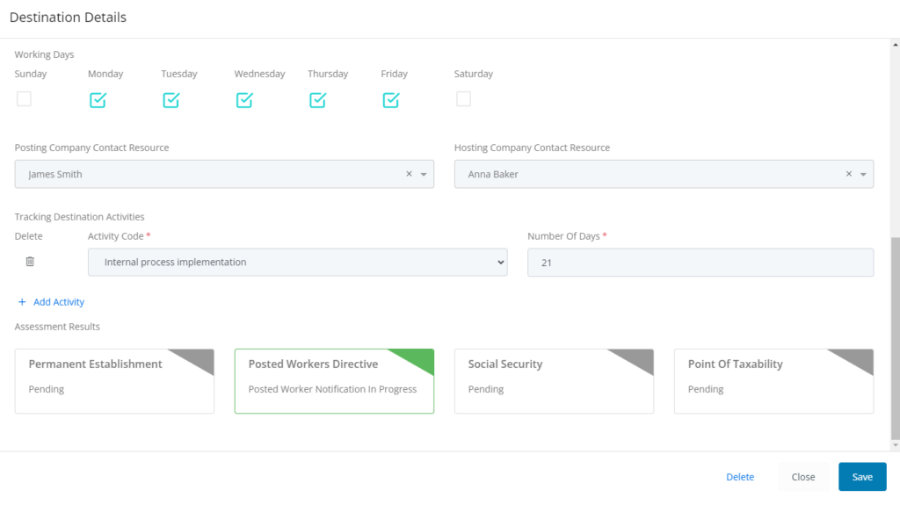The width and height of the screenshot is (900, 505).
Task: Enable Sunday as a working day
Action: click(24, 98)
